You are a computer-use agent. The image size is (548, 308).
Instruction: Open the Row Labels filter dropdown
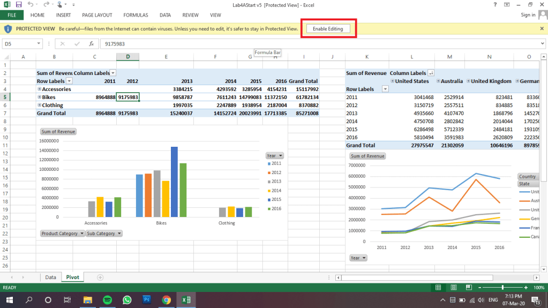(69, 81)
